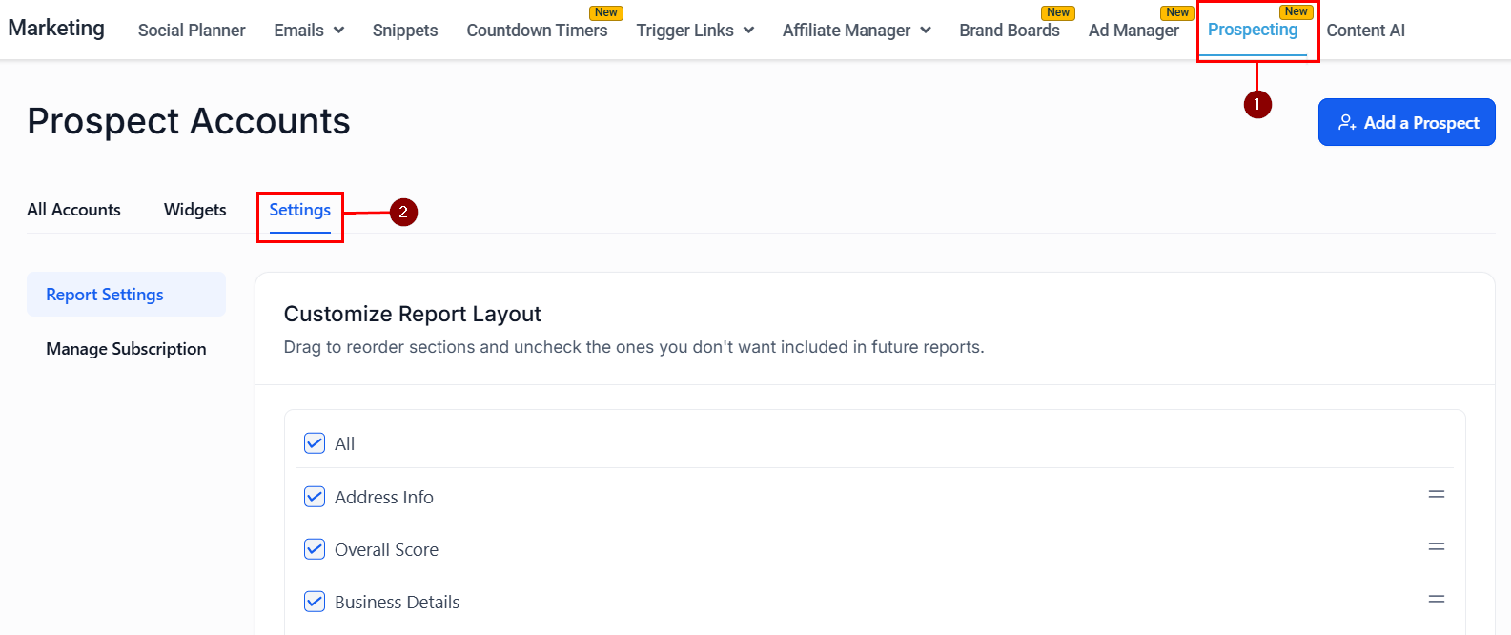Viewport: 1511px width, 635px height.
Task: Click the Marketing section title
Action: pos(56,29)
